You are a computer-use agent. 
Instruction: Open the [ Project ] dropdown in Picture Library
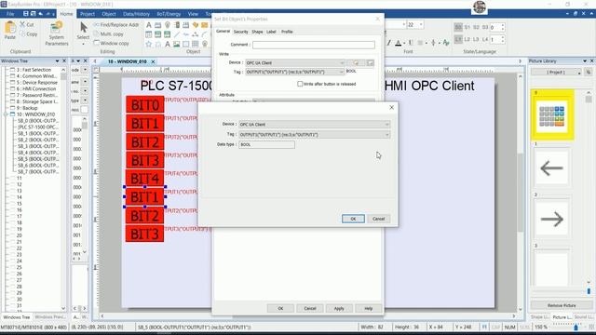(556, 73)
